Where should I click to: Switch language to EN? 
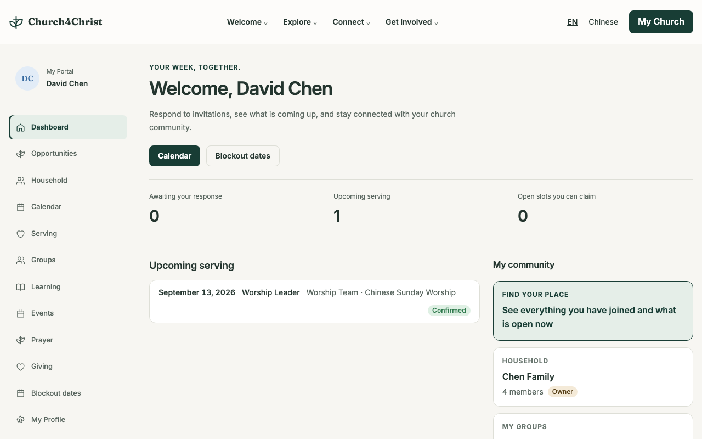tap(572, 22)
